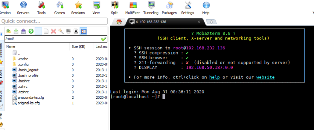The height and width of the screenshot is (130, 314).
Task: Open the Games toolbar button
Action: point(60,8)
